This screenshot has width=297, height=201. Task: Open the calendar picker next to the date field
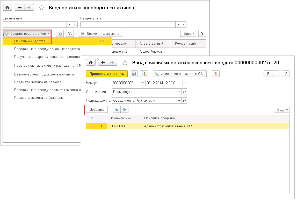pos(185,83)
